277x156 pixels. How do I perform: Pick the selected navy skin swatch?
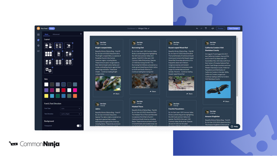pyautogui.click(x=64, y=84)
